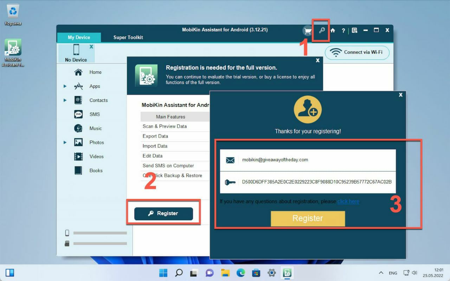Close the Registration is needed dialog
Viewport: 450px width, 281px height.
pyautogui.click(x=317, y=60)
